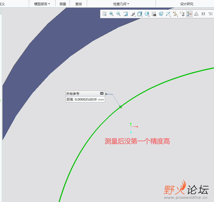This screenshot has width=214, height=202.
Task: Select the Zoom In tool
Action: [x=111, y=14]
